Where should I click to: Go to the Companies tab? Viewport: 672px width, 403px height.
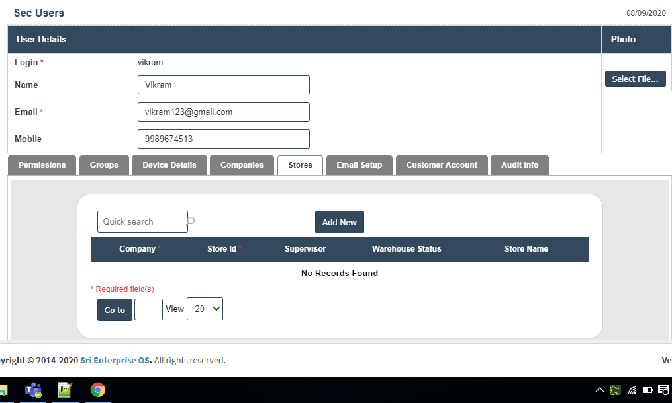coord(242,165)
